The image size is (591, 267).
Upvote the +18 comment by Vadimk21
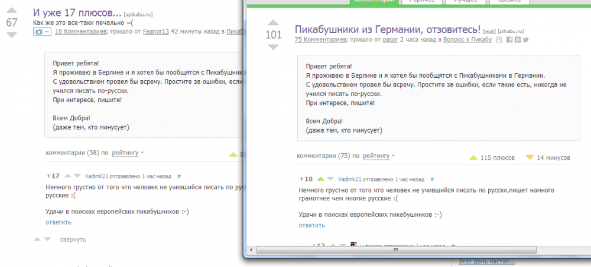(321, 179)
